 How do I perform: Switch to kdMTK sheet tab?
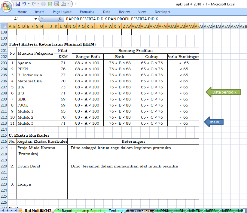[x=194, y=211]
